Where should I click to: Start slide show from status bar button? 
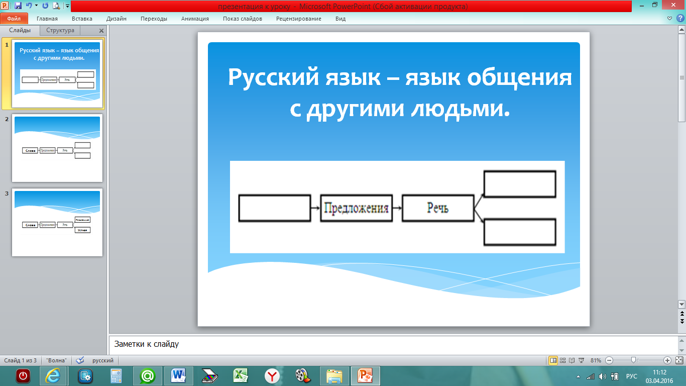click(x=581, y=360)
